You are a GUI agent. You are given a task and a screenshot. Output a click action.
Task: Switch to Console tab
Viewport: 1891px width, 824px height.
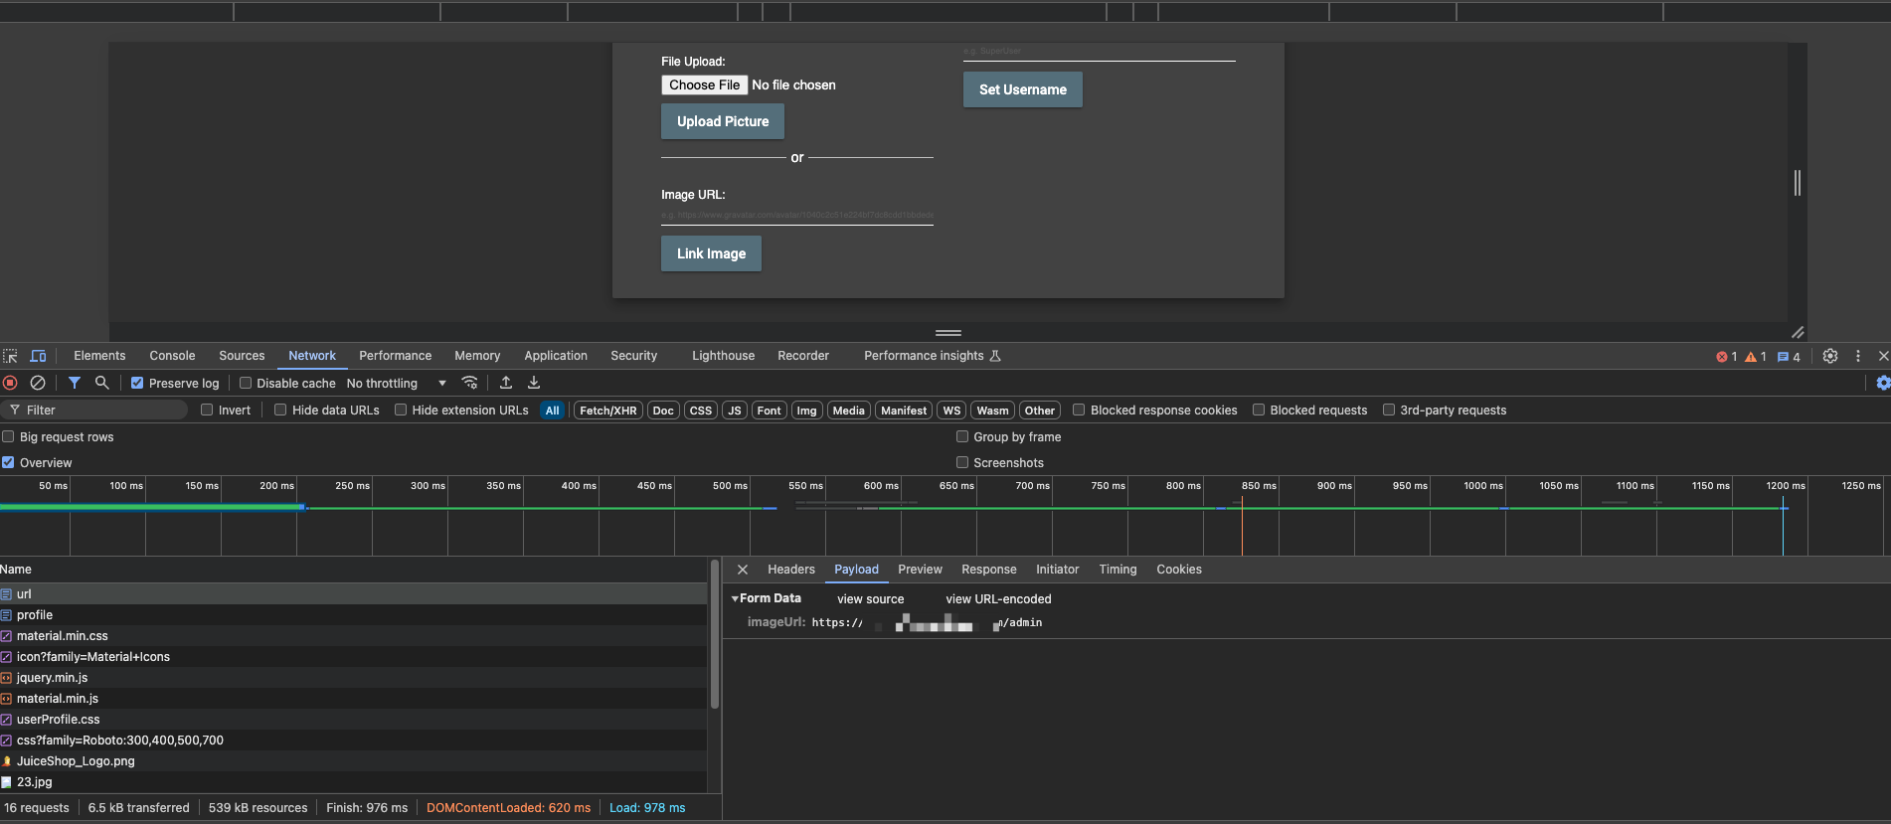click(x=172, y=356)
